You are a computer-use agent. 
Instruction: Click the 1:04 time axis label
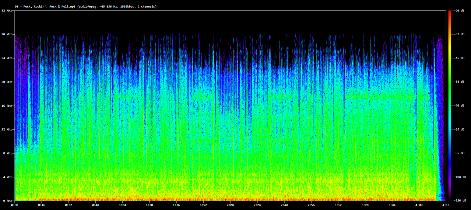pos(122,205)
